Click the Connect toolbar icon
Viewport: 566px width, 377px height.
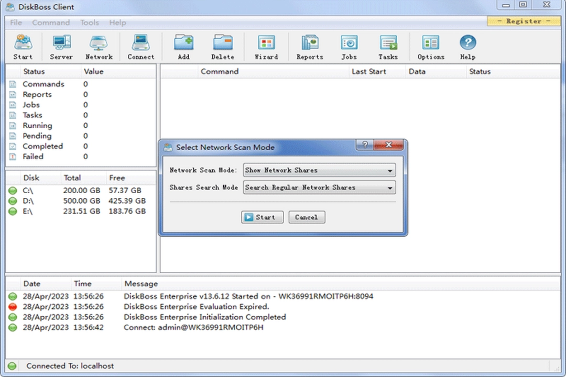pos(140,46)
